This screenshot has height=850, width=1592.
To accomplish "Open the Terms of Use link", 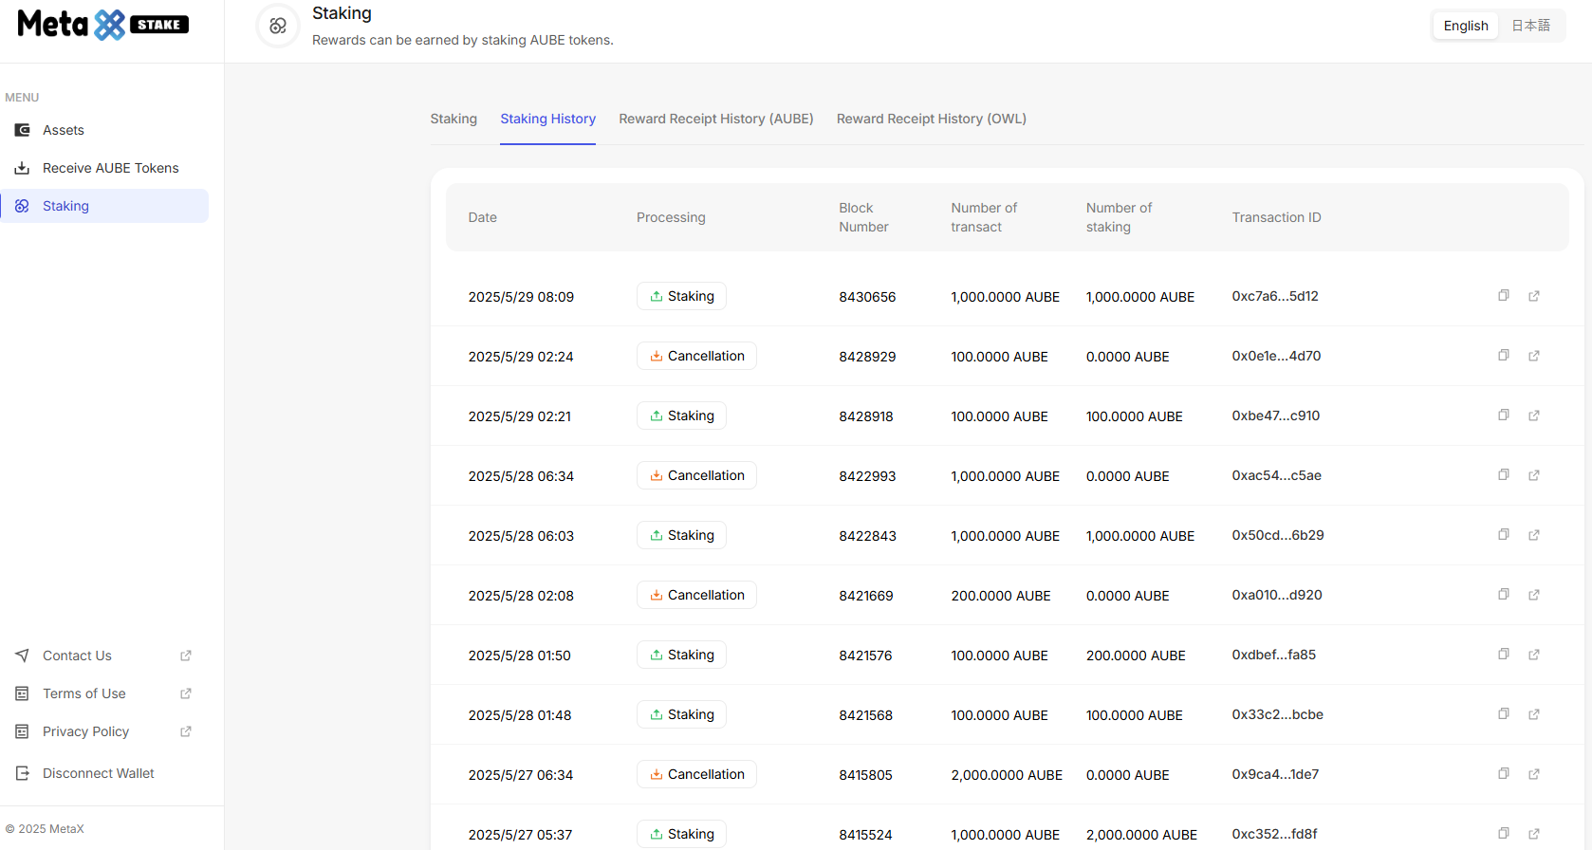I will pyautogui.click(x=83, y=693).
